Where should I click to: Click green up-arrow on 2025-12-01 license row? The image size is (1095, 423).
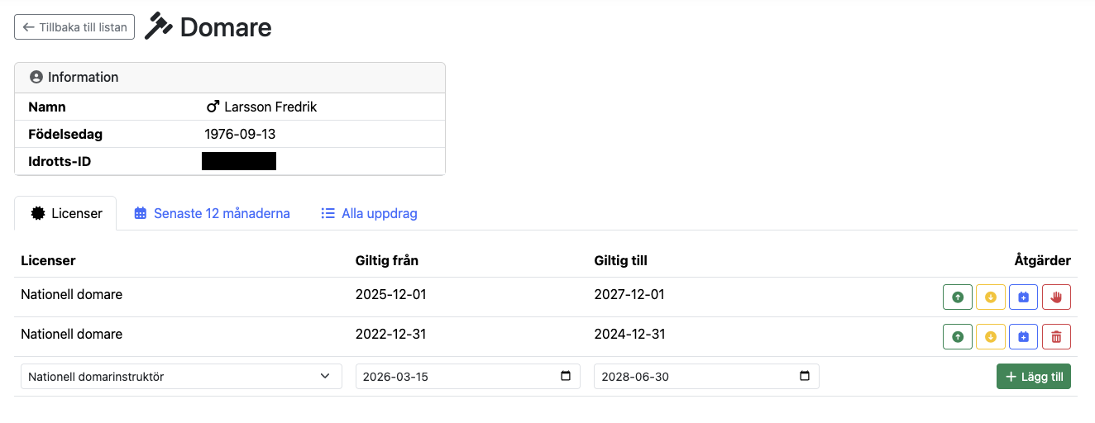[x=957, y=297]
